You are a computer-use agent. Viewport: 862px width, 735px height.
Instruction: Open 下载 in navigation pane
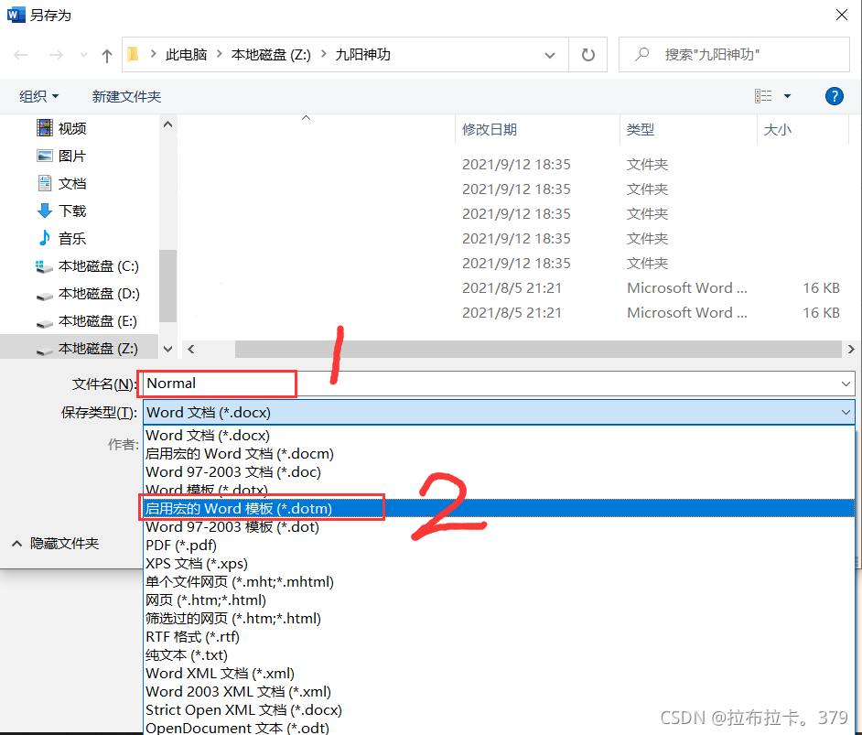pos(61,211)
